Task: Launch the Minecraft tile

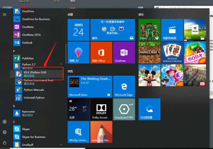Action: [149, 53]
